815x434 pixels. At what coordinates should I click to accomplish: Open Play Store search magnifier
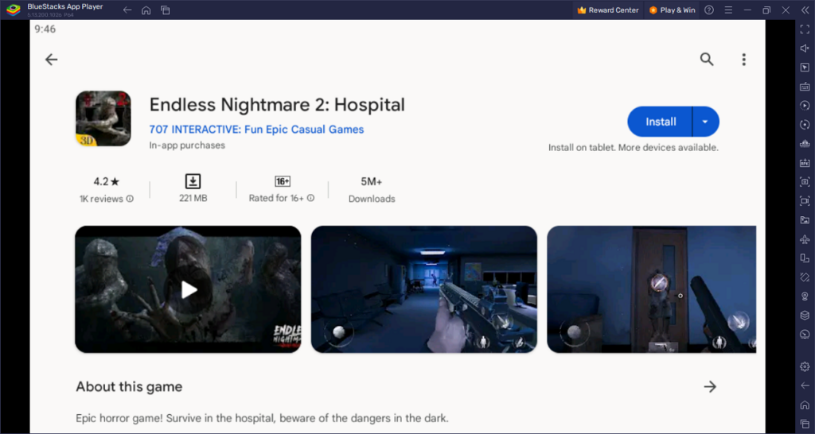(x=707, y=59)
